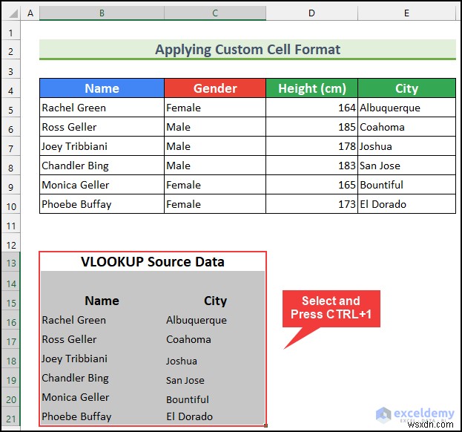Viewport: 462px width, 432px height.
Task: Click the red Gender header cell
Action: [x=215, y=88]
